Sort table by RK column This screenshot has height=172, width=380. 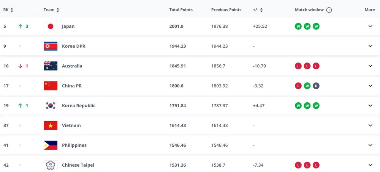click(x=11, y=10)
